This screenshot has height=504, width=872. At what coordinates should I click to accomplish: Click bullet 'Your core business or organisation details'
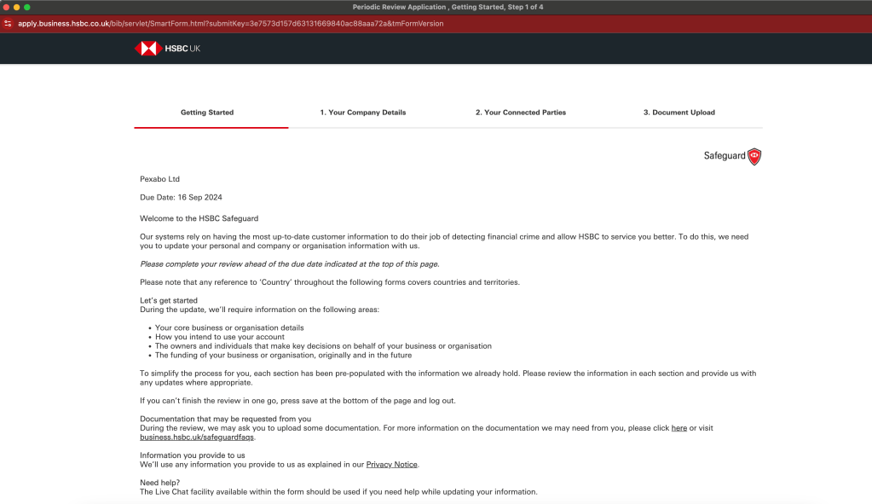point(229,327)
